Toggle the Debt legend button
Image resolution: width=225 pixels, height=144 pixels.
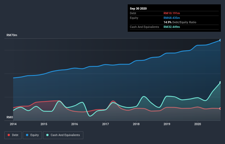13,135
